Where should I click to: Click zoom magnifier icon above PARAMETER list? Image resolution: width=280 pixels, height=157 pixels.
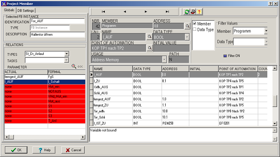74,66
